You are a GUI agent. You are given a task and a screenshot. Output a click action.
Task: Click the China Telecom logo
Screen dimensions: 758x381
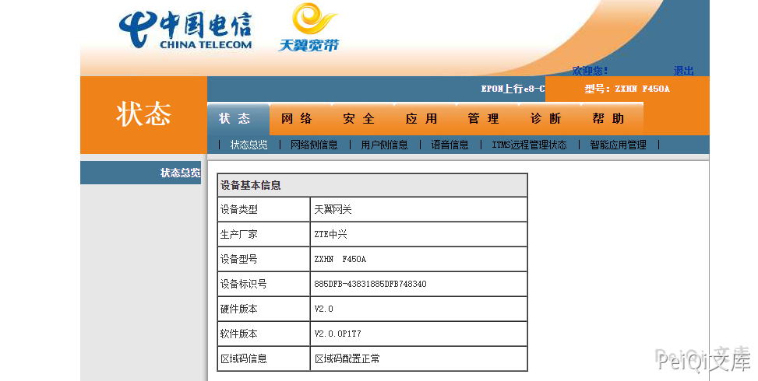coord(185,31)
